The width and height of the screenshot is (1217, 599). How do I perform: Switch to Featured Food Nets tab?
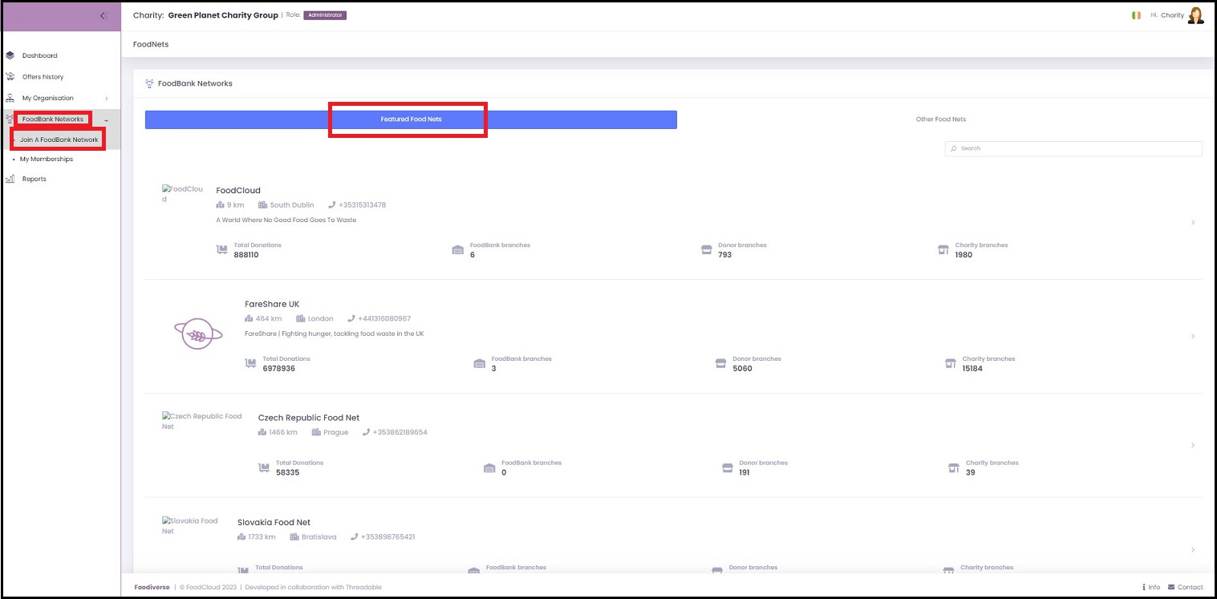pyautogui.click(x=411, y=119)
